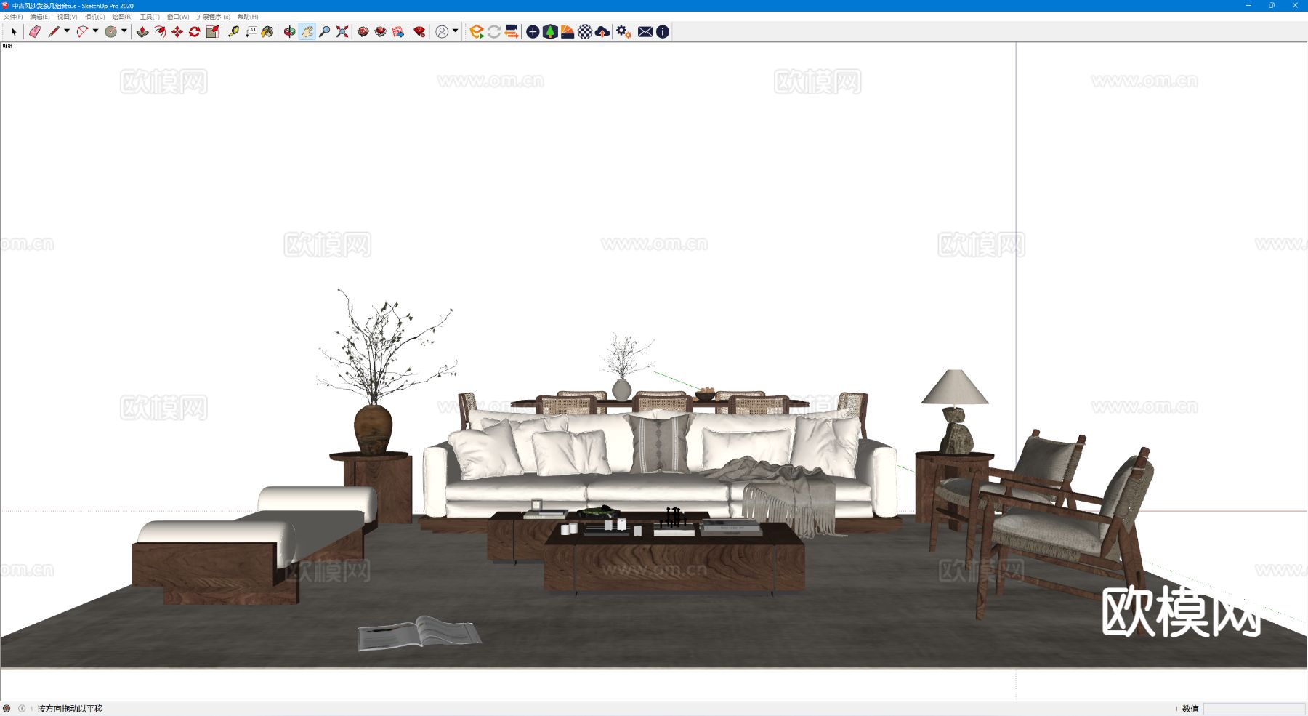
Task: Open the 3D Warehouse
Action: [x=363, y=32]
